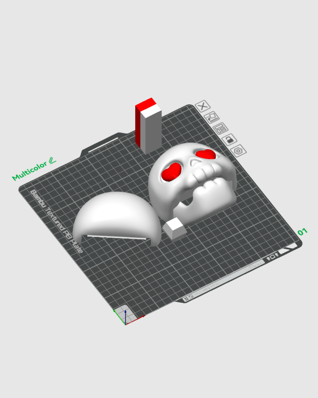Click the arrange objects plate icon

point(221,129)
